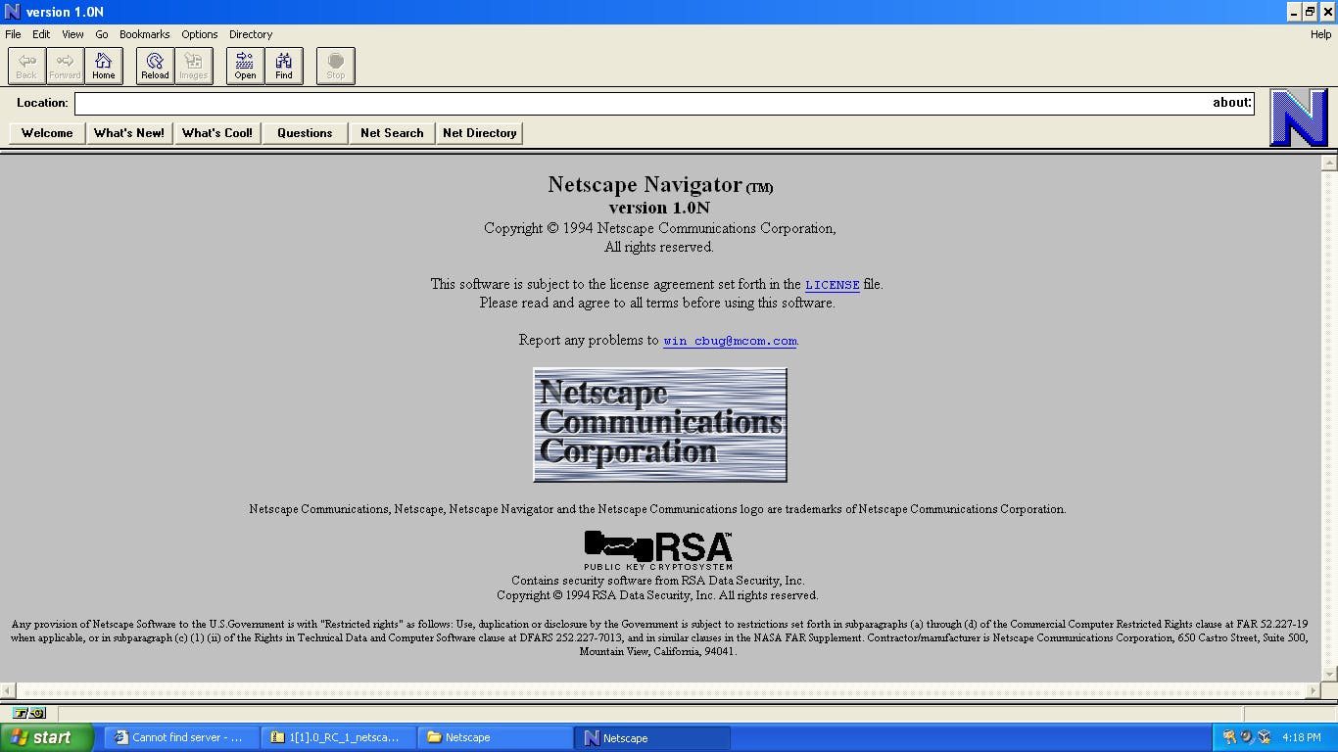The image size is (1338, 752).
Task: Click the vertical scrollbar down arrow
Action: [1329, 674]
